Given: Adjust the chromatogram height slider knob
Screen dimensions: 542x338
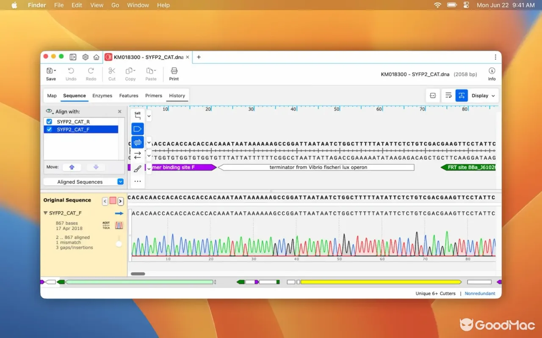Looking at the screenshot, I should click(119, 244).
